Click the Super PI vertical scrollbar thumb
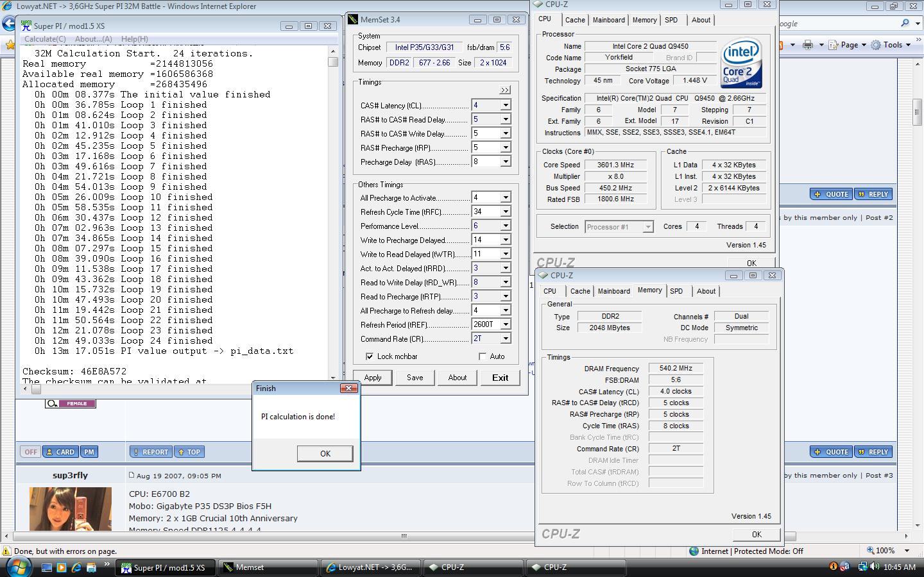 [x=332, y=62]
